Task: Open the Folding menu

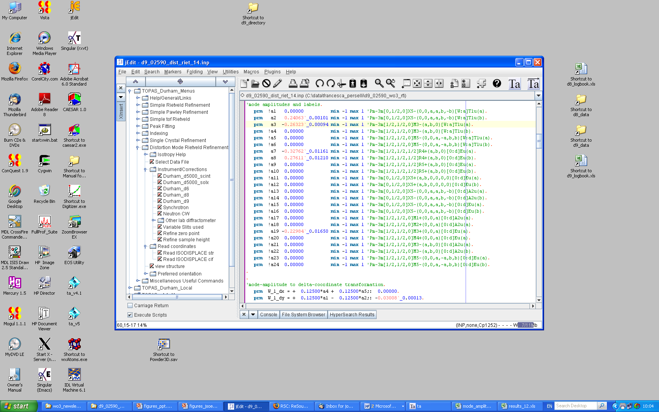Action: 195,72
